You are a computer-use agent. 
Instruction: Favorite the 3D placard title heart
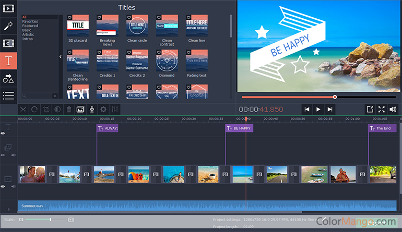pos(70,18)
